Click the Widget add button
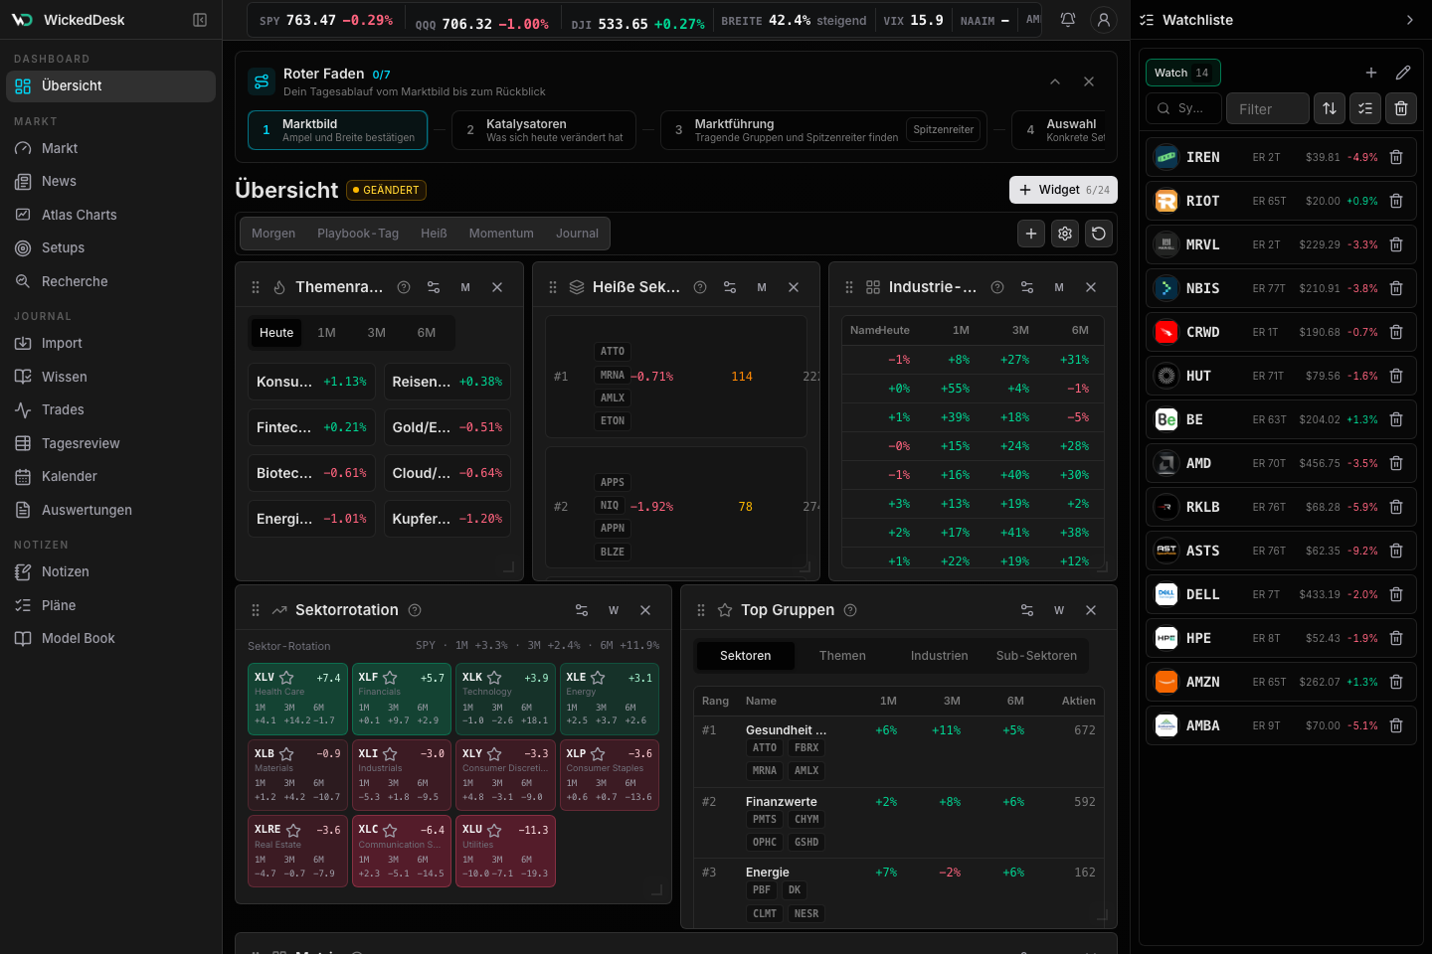 [1063, 190]
